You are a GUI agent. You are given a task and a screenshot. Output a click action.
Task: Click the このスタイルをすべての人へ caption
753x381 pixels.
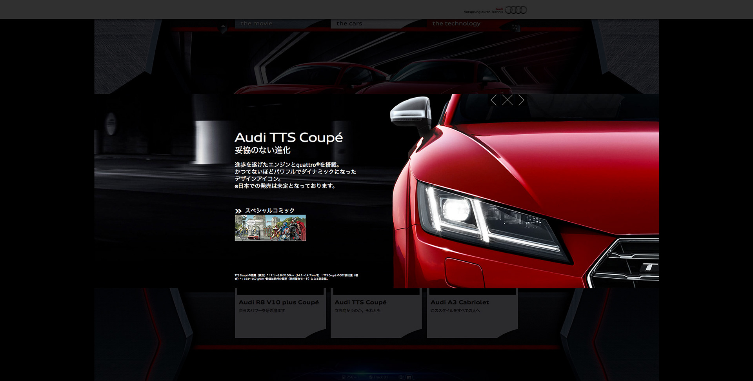pyautogui.click(x=455, y=310)
